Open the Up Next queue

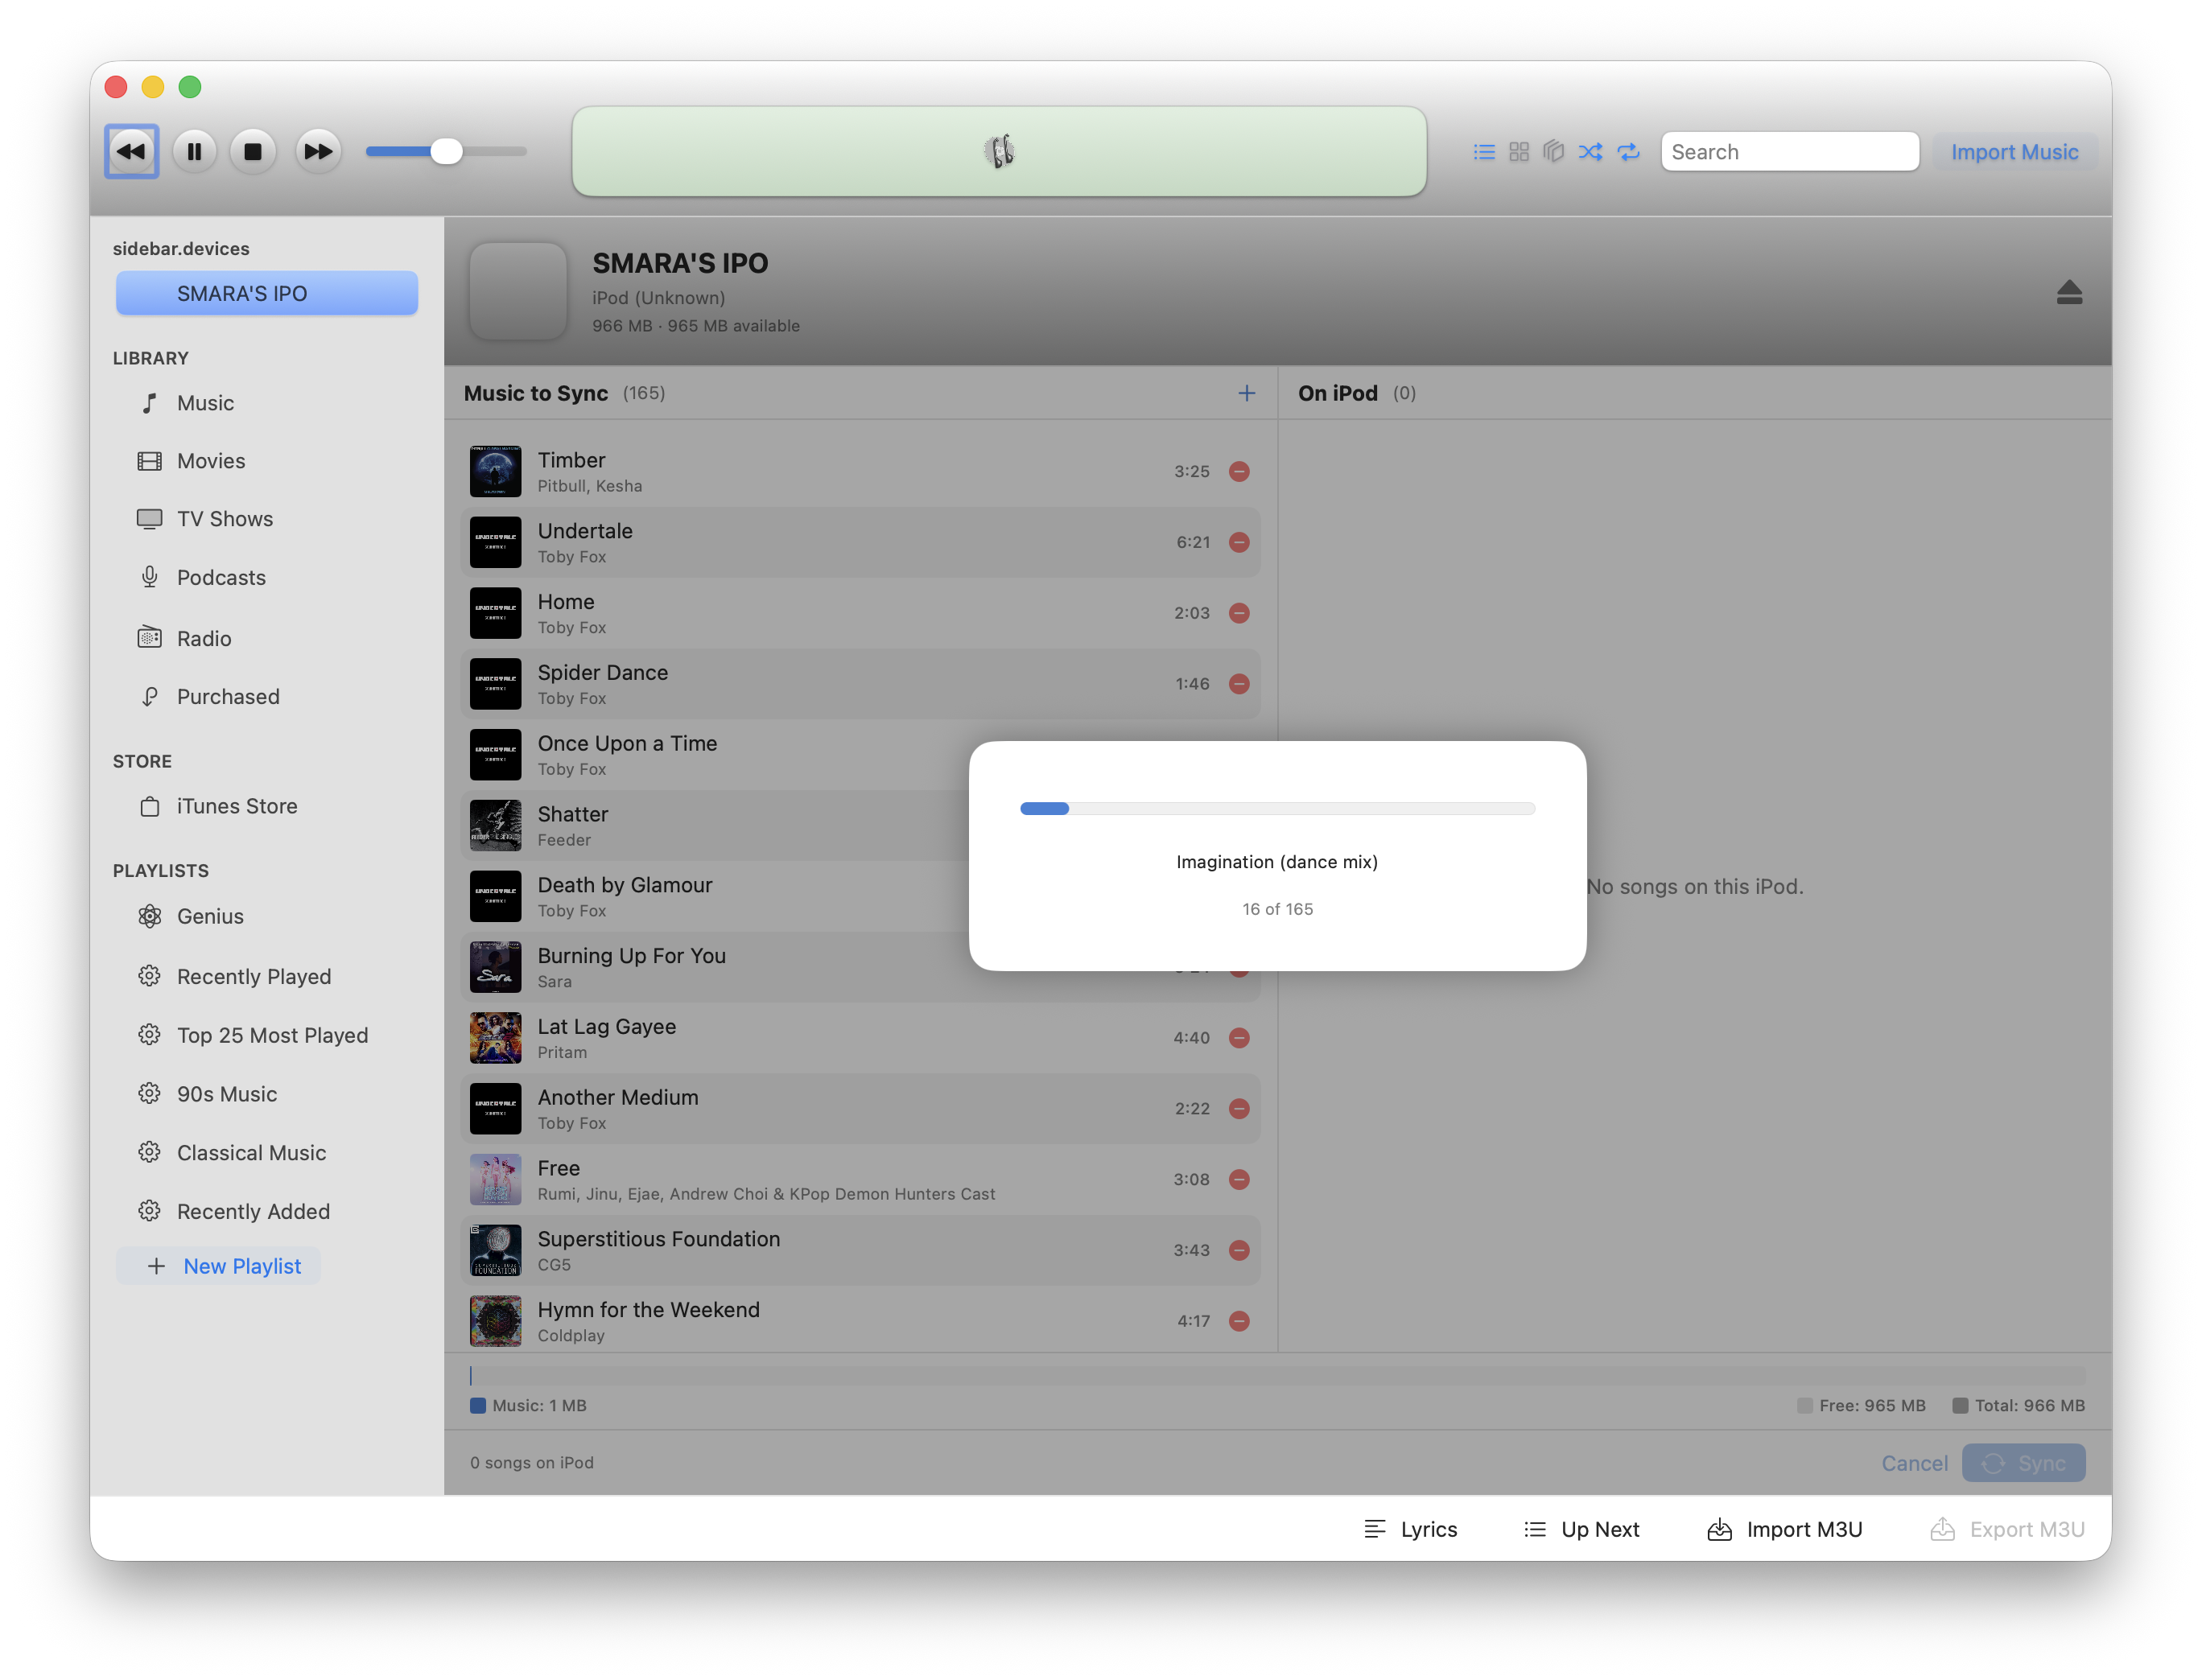[1581, 1529]
